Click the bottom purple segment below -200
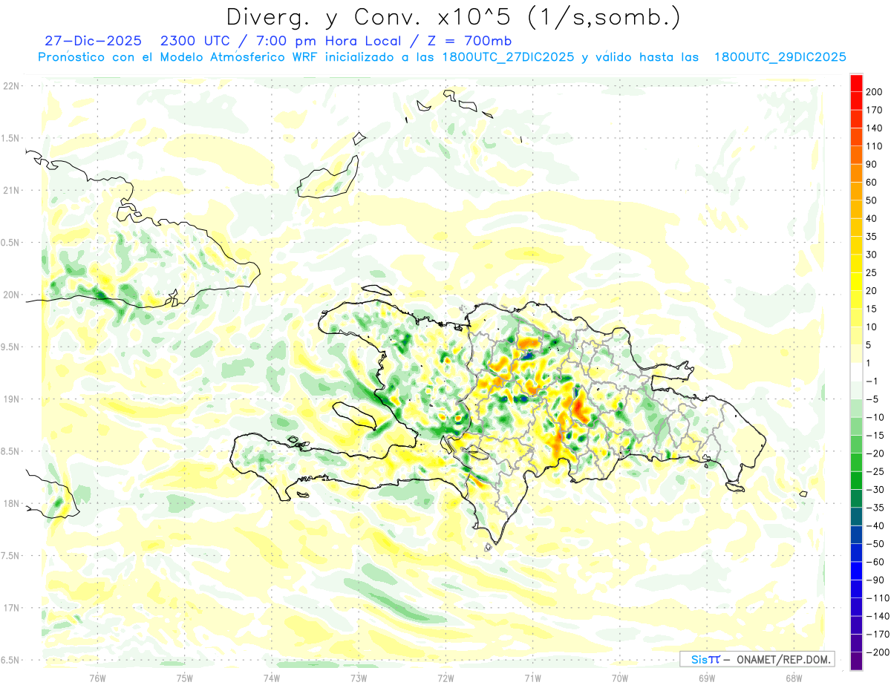The height and width of the screenshot is (688, 891). point(857,661)
